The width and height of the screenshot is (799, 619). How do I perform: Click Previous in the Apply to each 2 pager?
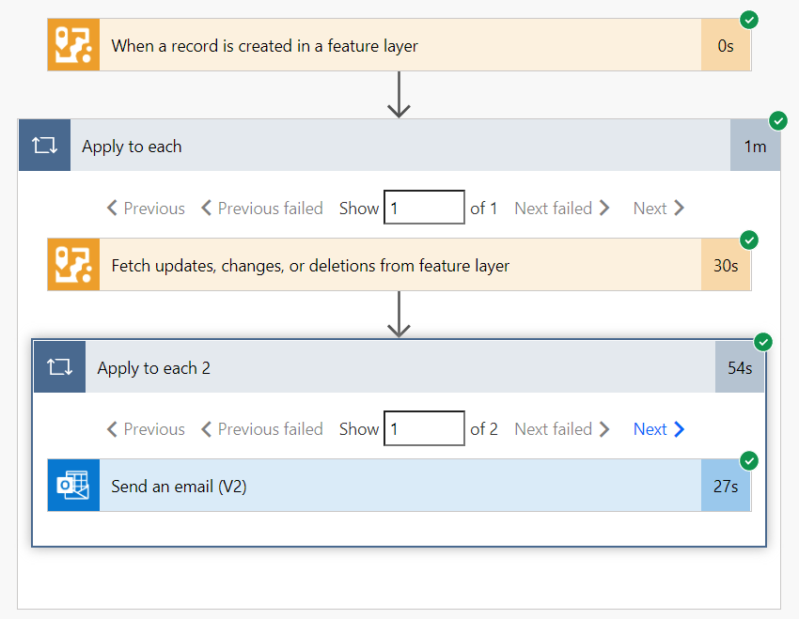pyautogui.click(x=146, y=429)
